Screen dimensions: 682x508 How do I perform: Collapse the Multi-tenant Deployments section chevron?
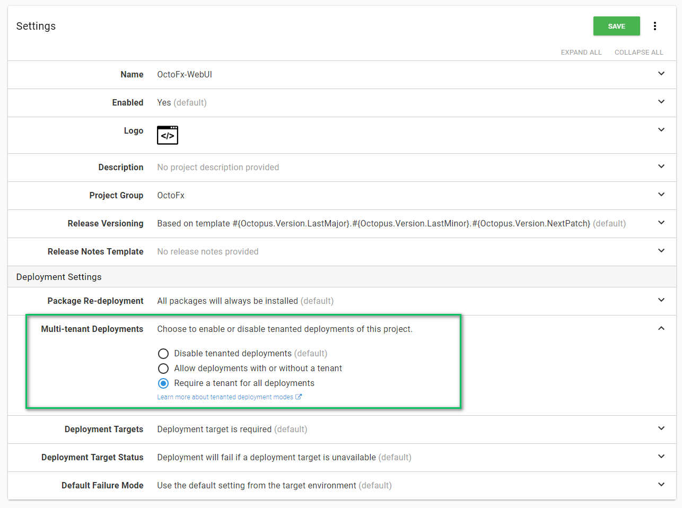(661, 329)
